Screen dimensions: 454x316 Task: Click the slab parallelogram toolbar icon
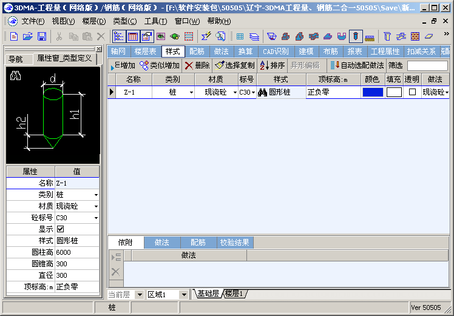pyautogui.click(x=429, y=36)
